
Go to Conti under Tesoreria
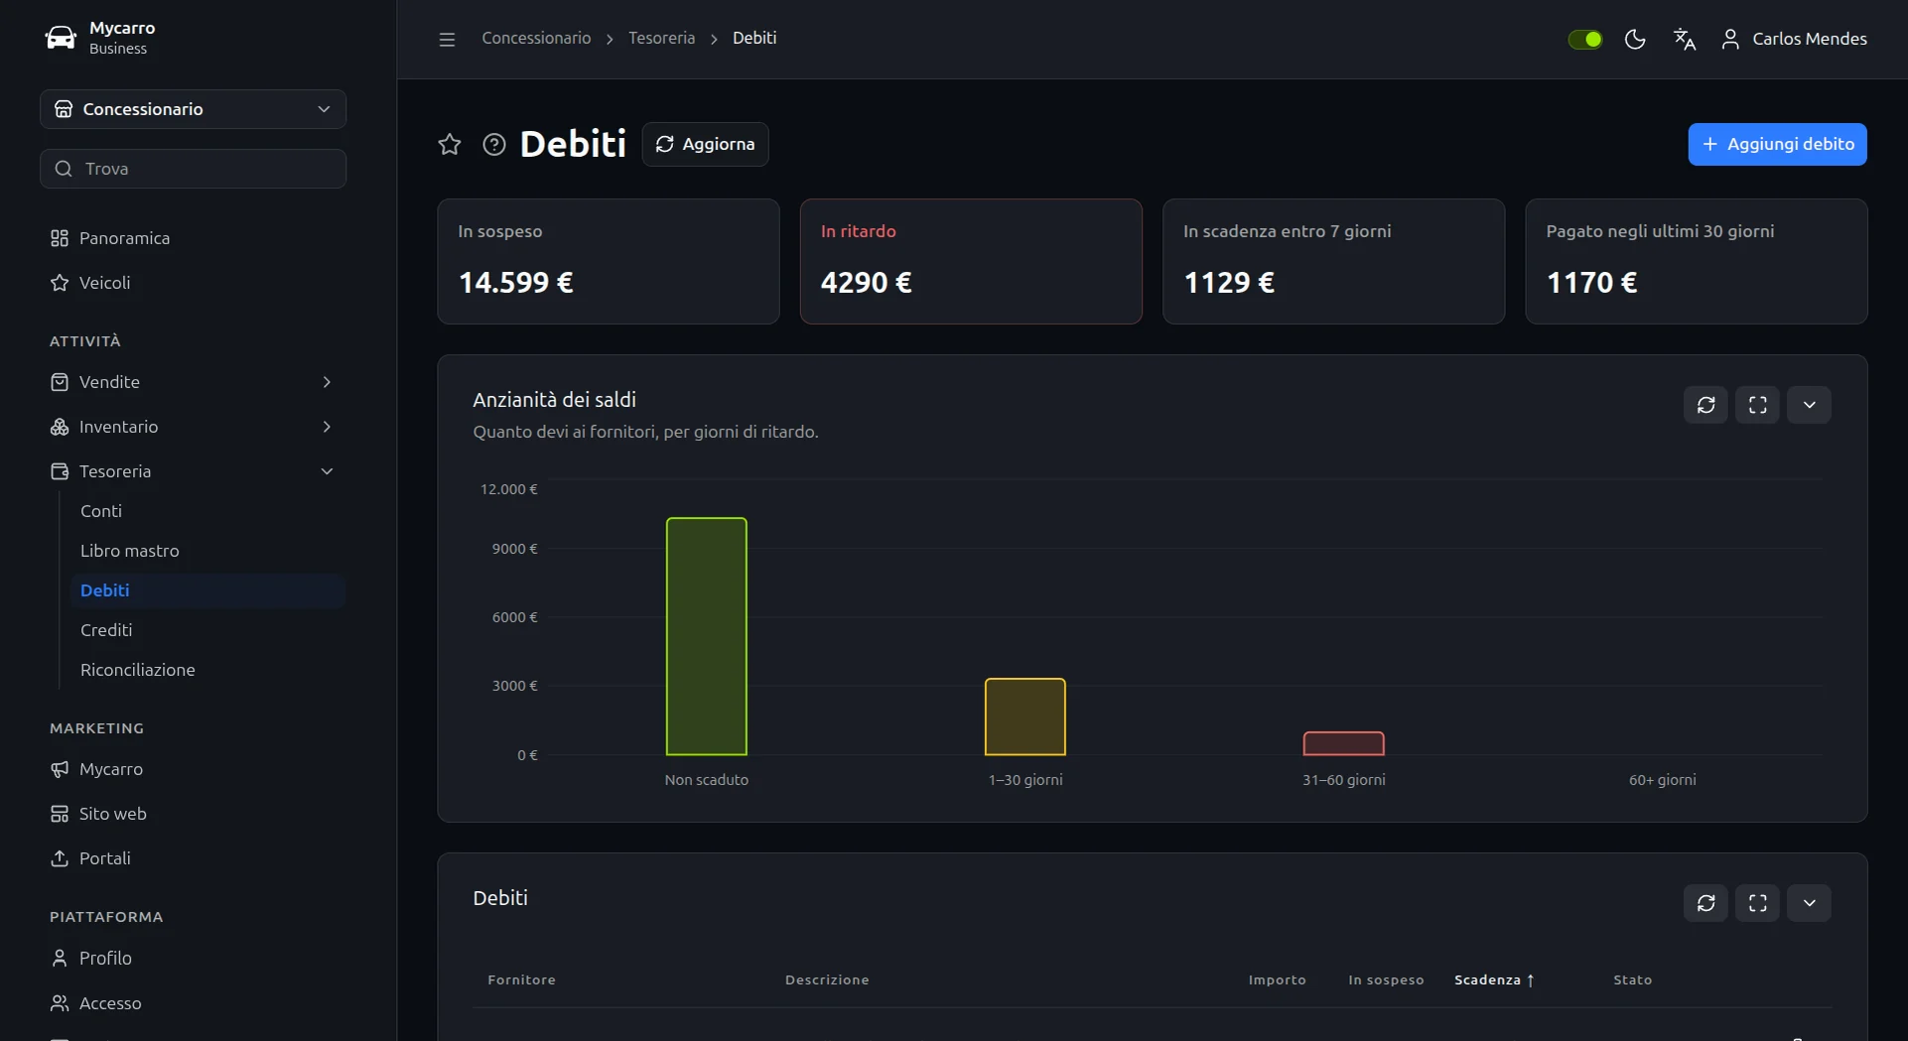207,511
